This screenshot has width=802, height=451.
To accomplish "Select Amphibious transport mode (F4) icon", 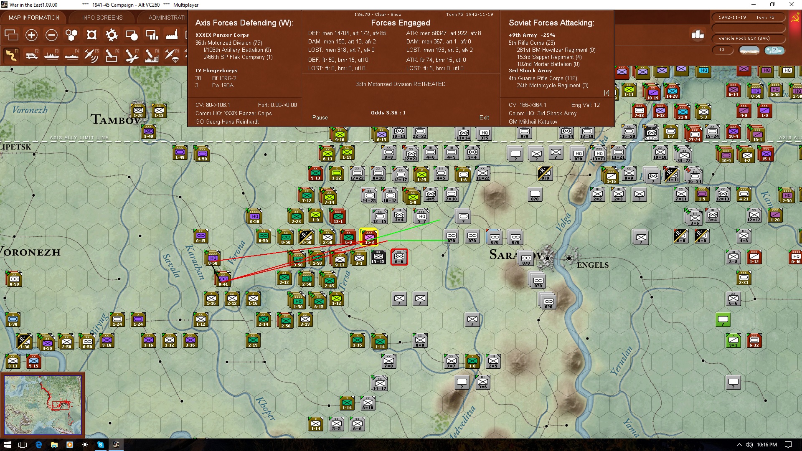I will 71,55.
